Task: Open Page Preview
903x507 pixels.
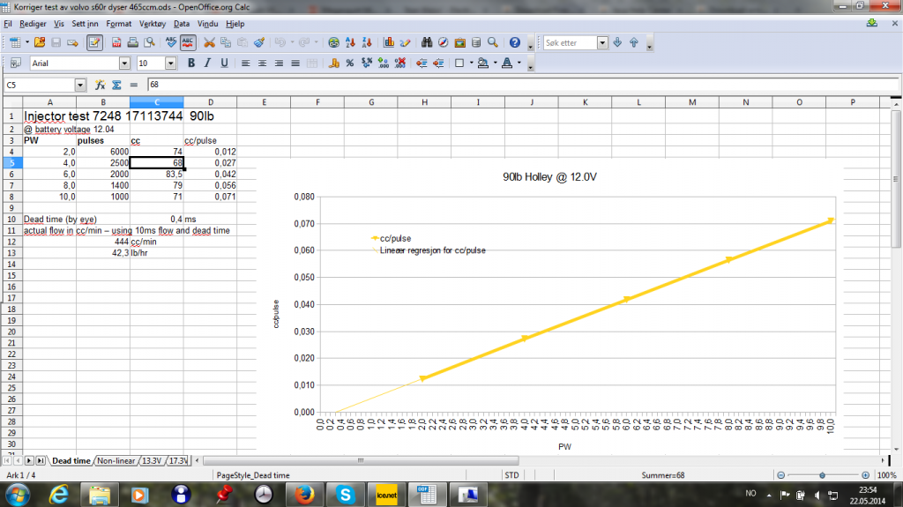Action: (x=150, y=42)
